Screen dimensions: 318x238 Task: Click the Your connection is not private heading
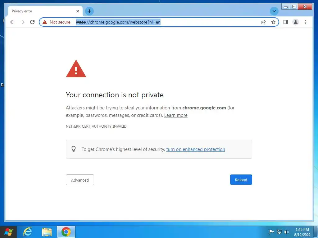pyautogui.click(x=115, y=95)
